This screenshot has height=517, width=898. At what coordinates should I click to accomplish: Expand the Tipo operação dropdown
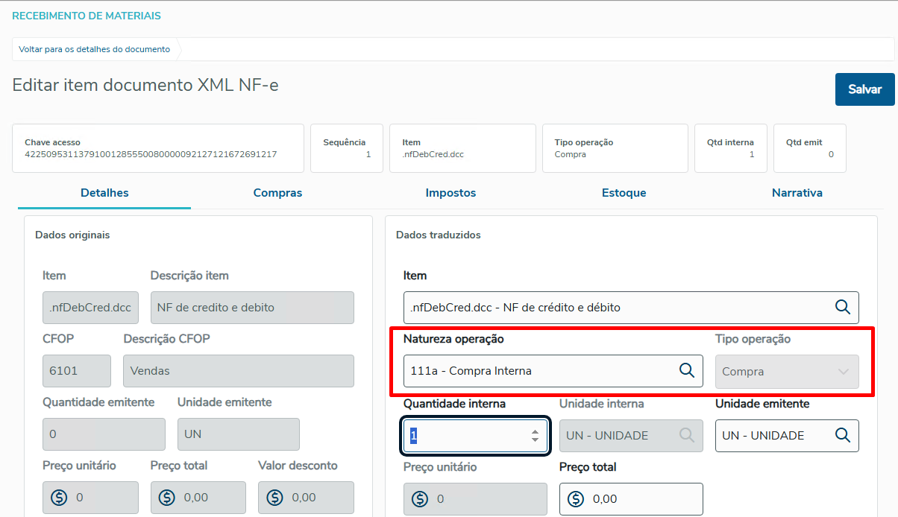tap(843, 371)
